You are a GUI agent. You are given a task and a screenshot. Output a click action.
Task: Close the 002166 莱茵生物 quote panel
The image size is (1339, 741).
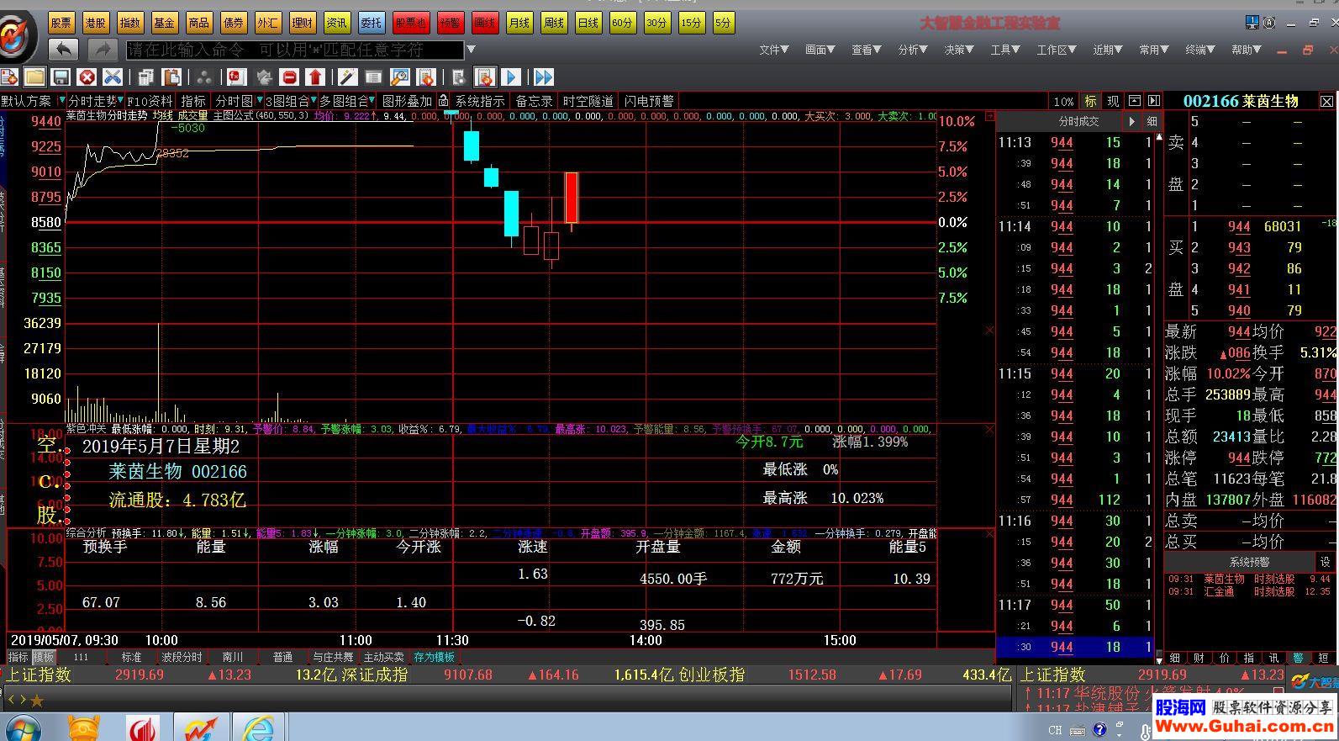coord(1327,101)
